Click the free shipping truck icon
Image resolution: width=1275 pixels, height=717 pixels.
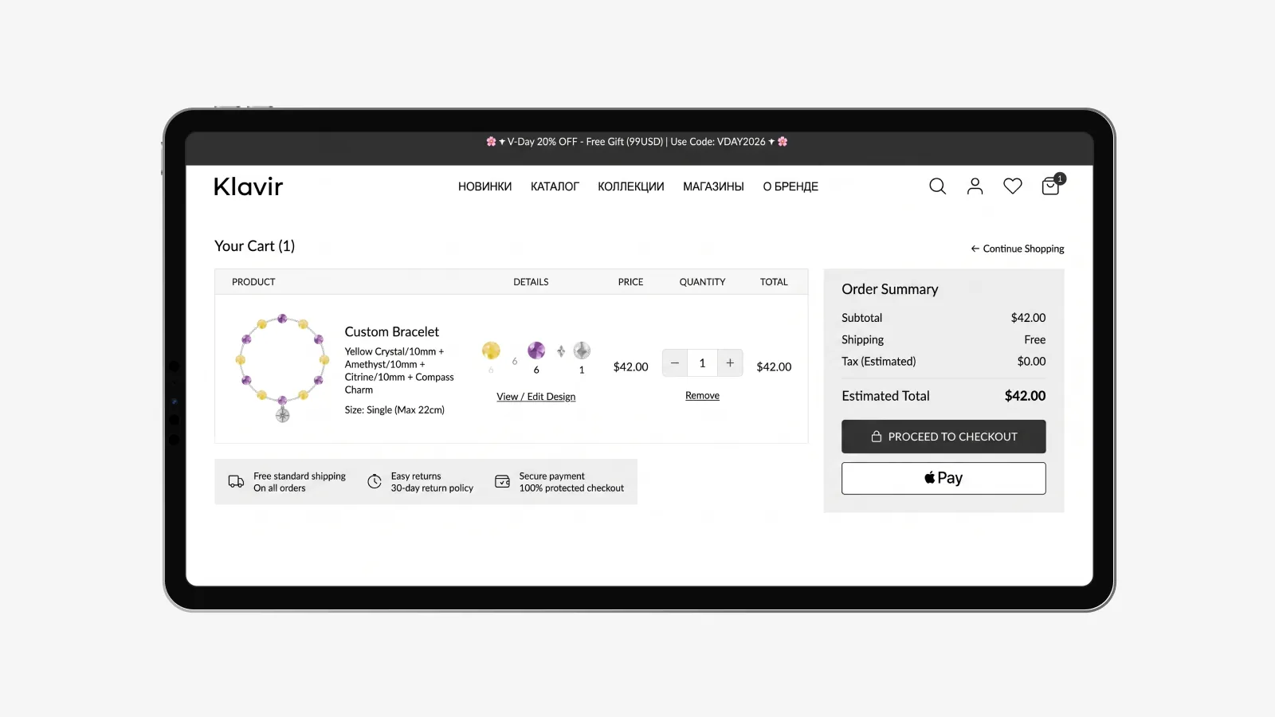click(x=236, y=481)
